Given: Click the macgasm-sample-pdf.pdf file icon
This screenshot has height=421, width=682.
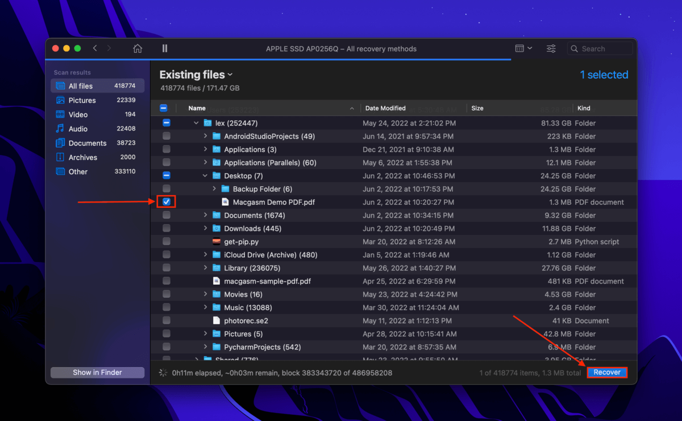Looking at the screenshot, I should [x=216, y=281].
